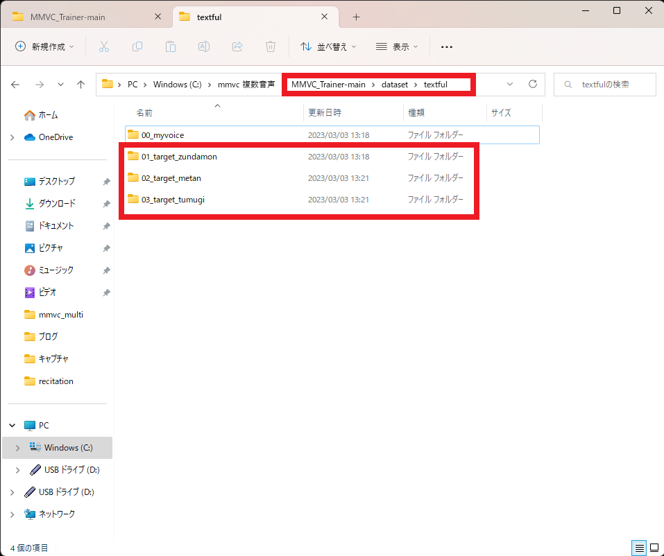Switch to large thumbnails view layout
The image size is (664, 556).
point(654,548)
